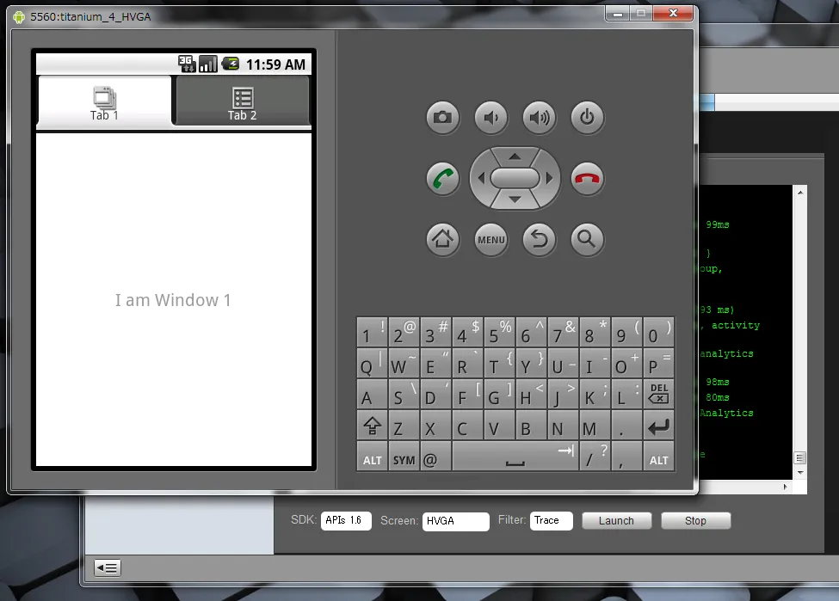Click the Stop button
This screenshot has width=839, height=601.
pos(695,520)
